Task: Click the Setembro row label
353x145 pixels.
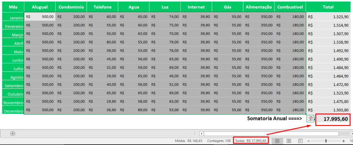Action: 13,84
